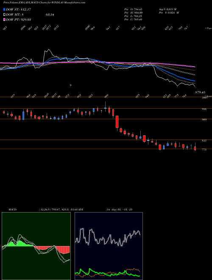Click the blue DOW ST legend swatch
This screenshot has height=280, width=212.
[4, 9]
